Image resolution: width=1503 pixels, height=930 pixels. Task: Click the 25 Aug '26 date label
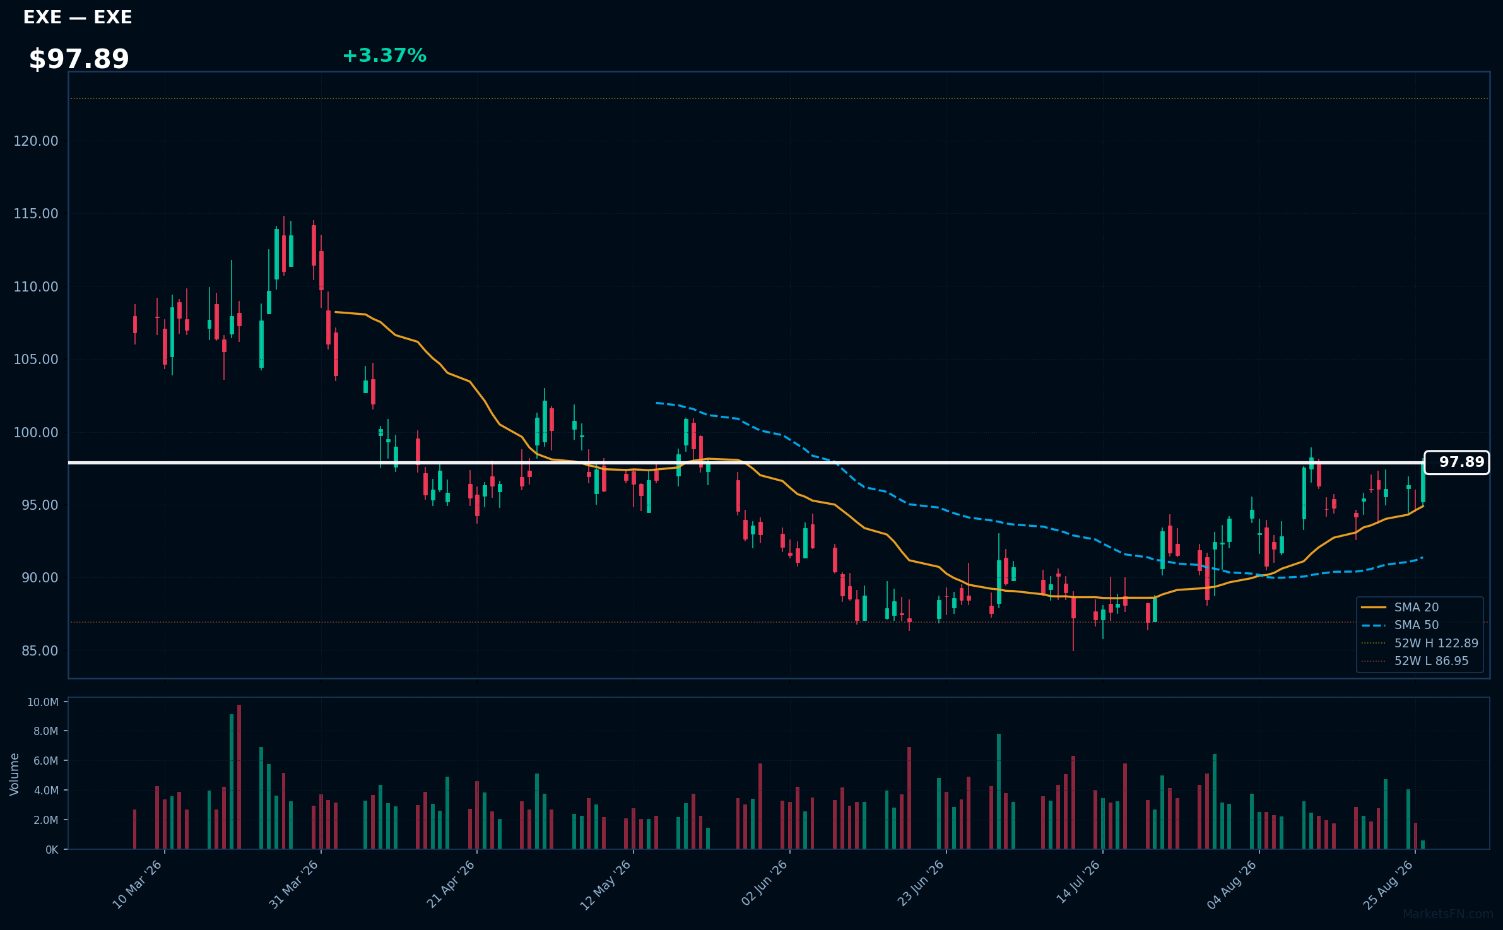tap(1388, 885)
